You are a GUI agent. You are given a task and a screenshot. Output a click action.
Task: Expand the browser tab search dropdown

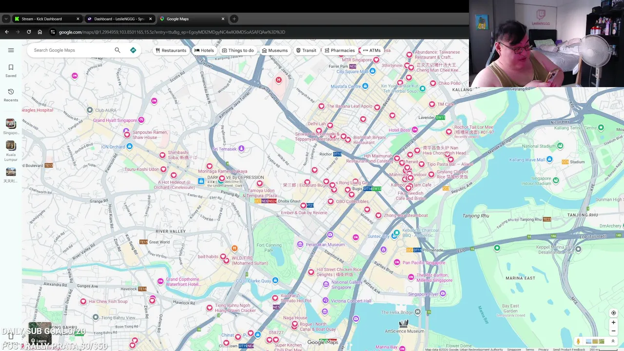[6, 19]
